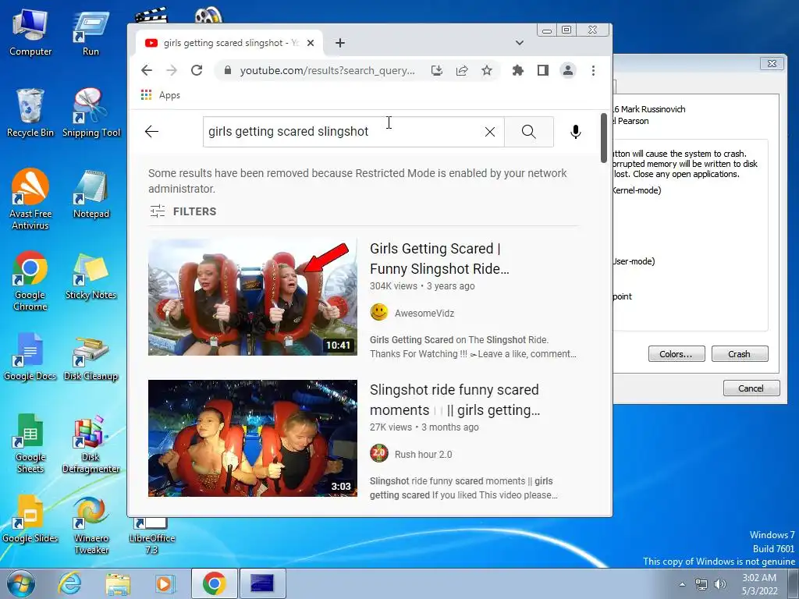Open the LibreOffice 7.3 shortcut
Viewport: 799px width, 599px height.
152,537
